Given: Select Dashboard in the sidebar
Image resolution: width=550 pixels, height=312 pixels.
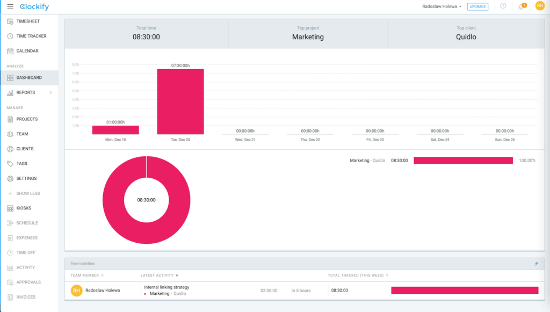Looking at the screenshot, I should (x=29, y=77).
